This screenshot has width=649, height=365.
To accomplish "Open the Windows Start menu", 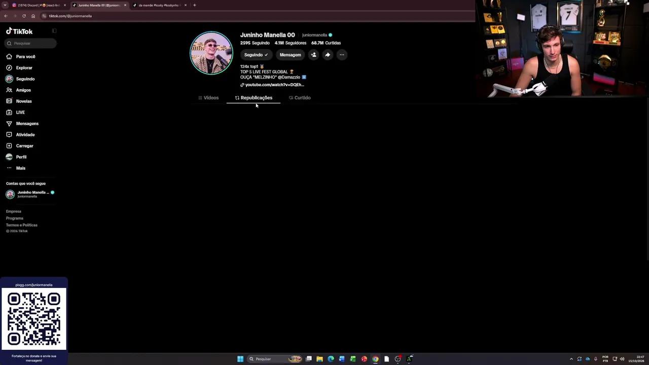I will (240, 359).
